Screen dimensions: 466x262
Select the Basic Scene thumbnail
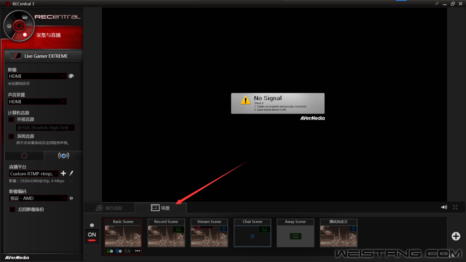click(x=123, y=236)
